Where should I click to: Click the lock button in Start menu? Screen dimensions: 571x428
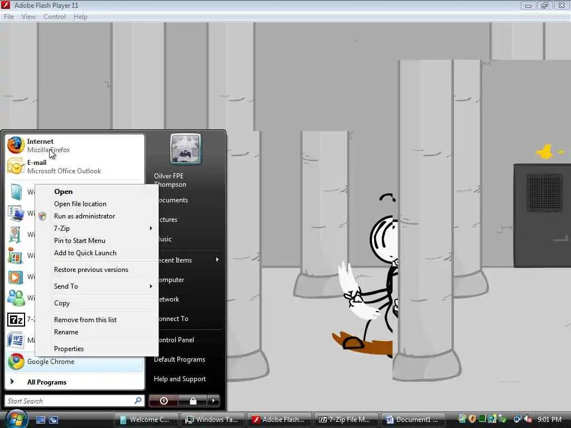coord(192,401)
